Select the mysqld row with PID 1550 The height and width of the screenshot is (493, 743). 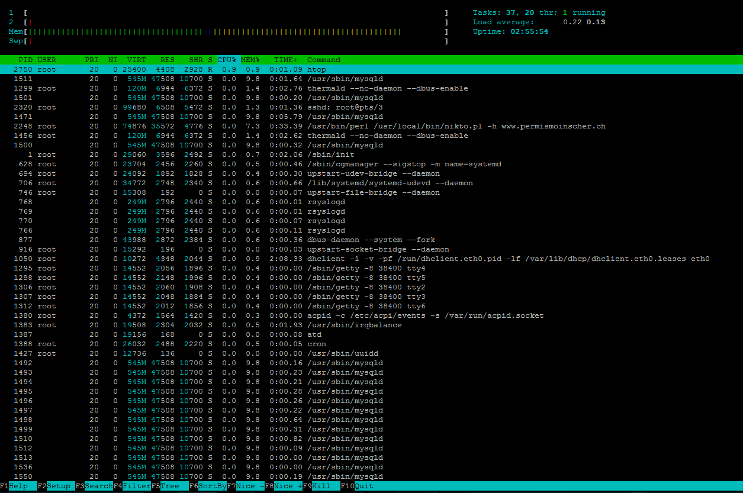point(371,476)
